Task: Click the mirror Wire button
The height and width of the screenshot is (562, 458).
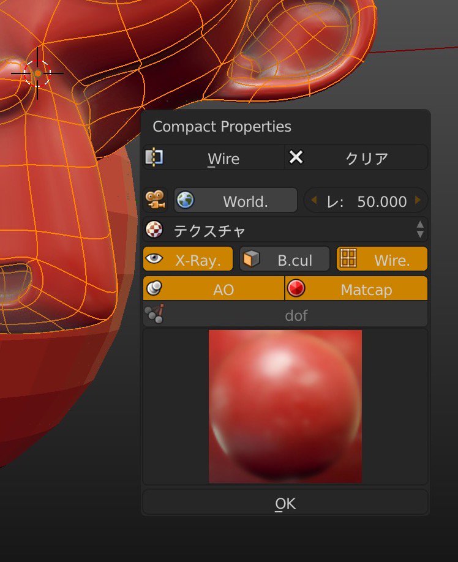Action: click(214, 157)
